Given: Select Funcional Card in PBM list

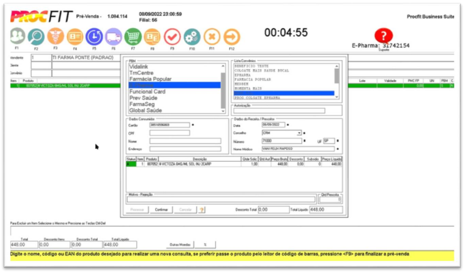Looking at the screenshot, I should tap(147, 92).
